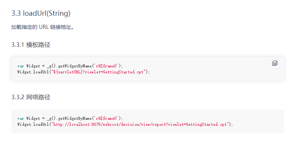Image resolution: width=297 pixels, height=149 pixels.
Task: Click Widget.loadUrl in the second code block
Action: point(33,124)
